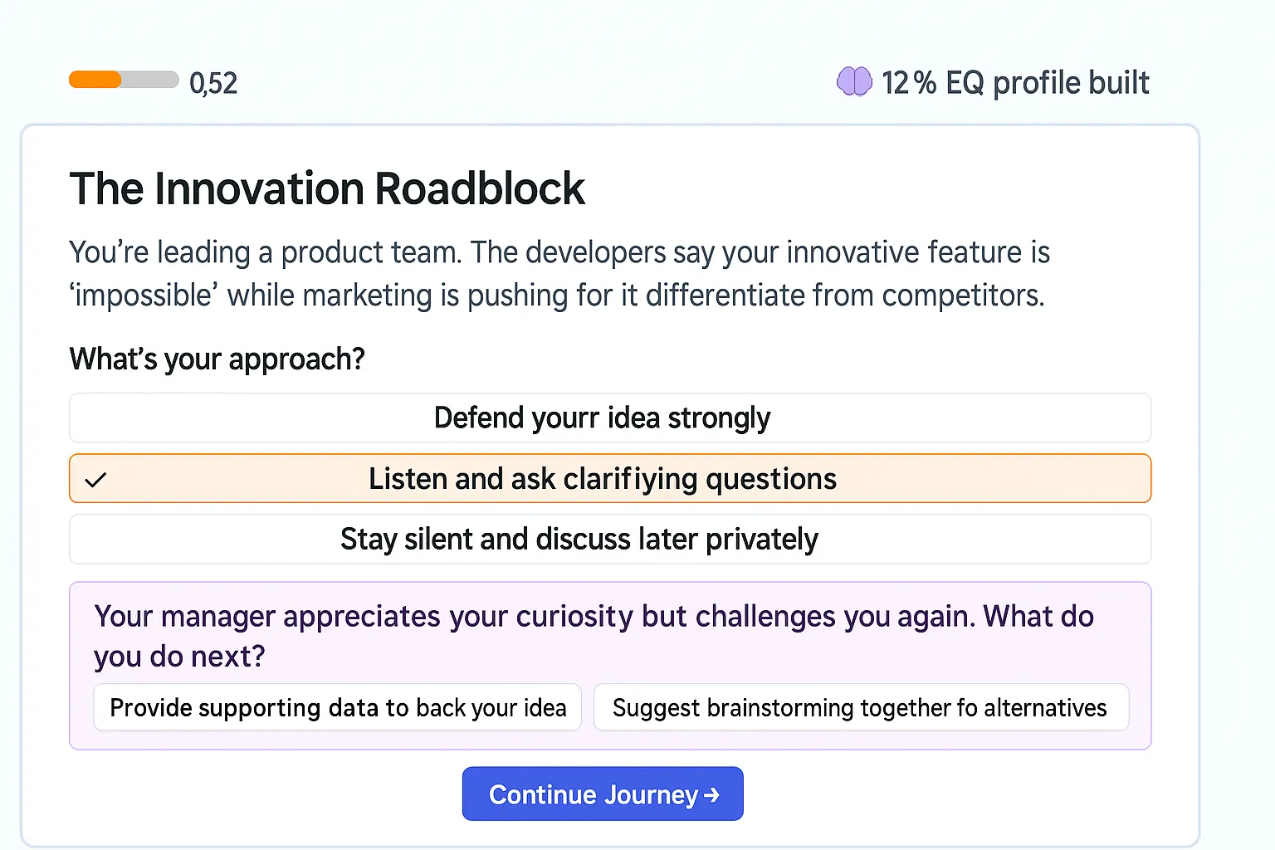This screenshot has width=1275, height=850.
Task: Choose "Suggest brainstorming together fo alternatives"
Action: [860, 707]
